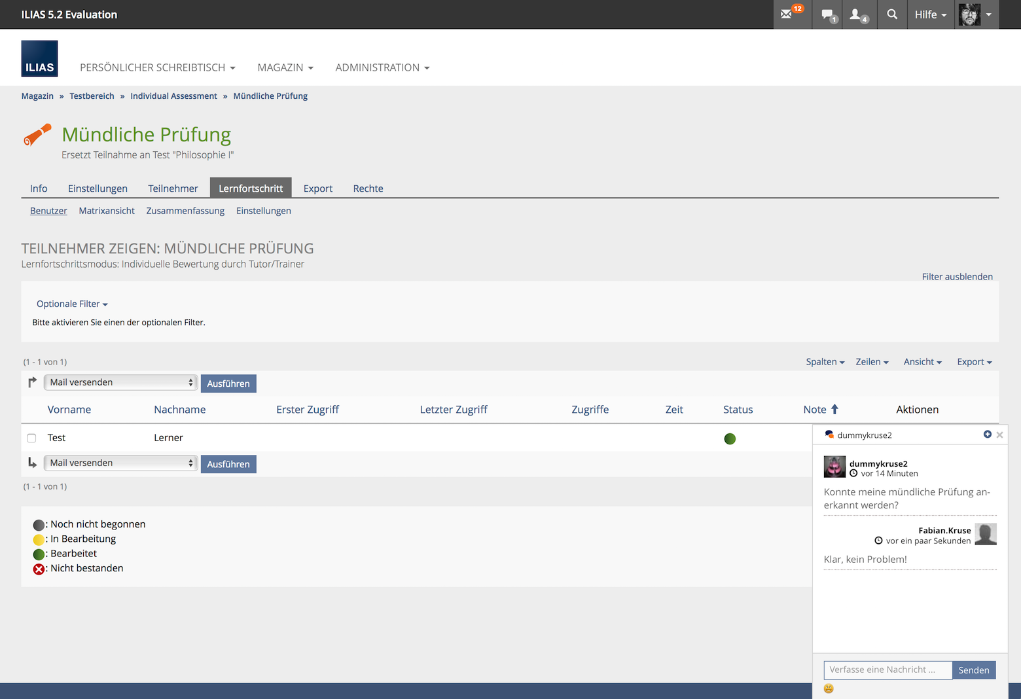Open the mail inbox icon
The height and width of the screenshot is (699, 1021).
(787, 14)
